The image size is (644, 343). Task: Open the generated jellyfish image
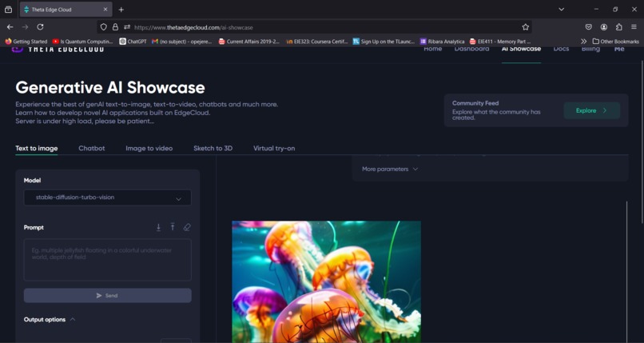pos(326,281)
